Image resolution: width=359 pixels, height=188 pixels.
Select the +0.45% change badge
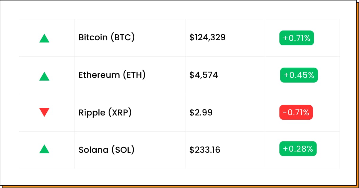click(x=299, y=75)
